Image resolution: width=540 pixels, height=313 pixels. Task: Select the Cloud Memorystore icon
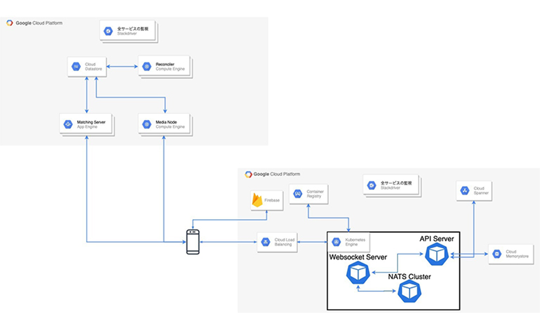coord(497,254)
